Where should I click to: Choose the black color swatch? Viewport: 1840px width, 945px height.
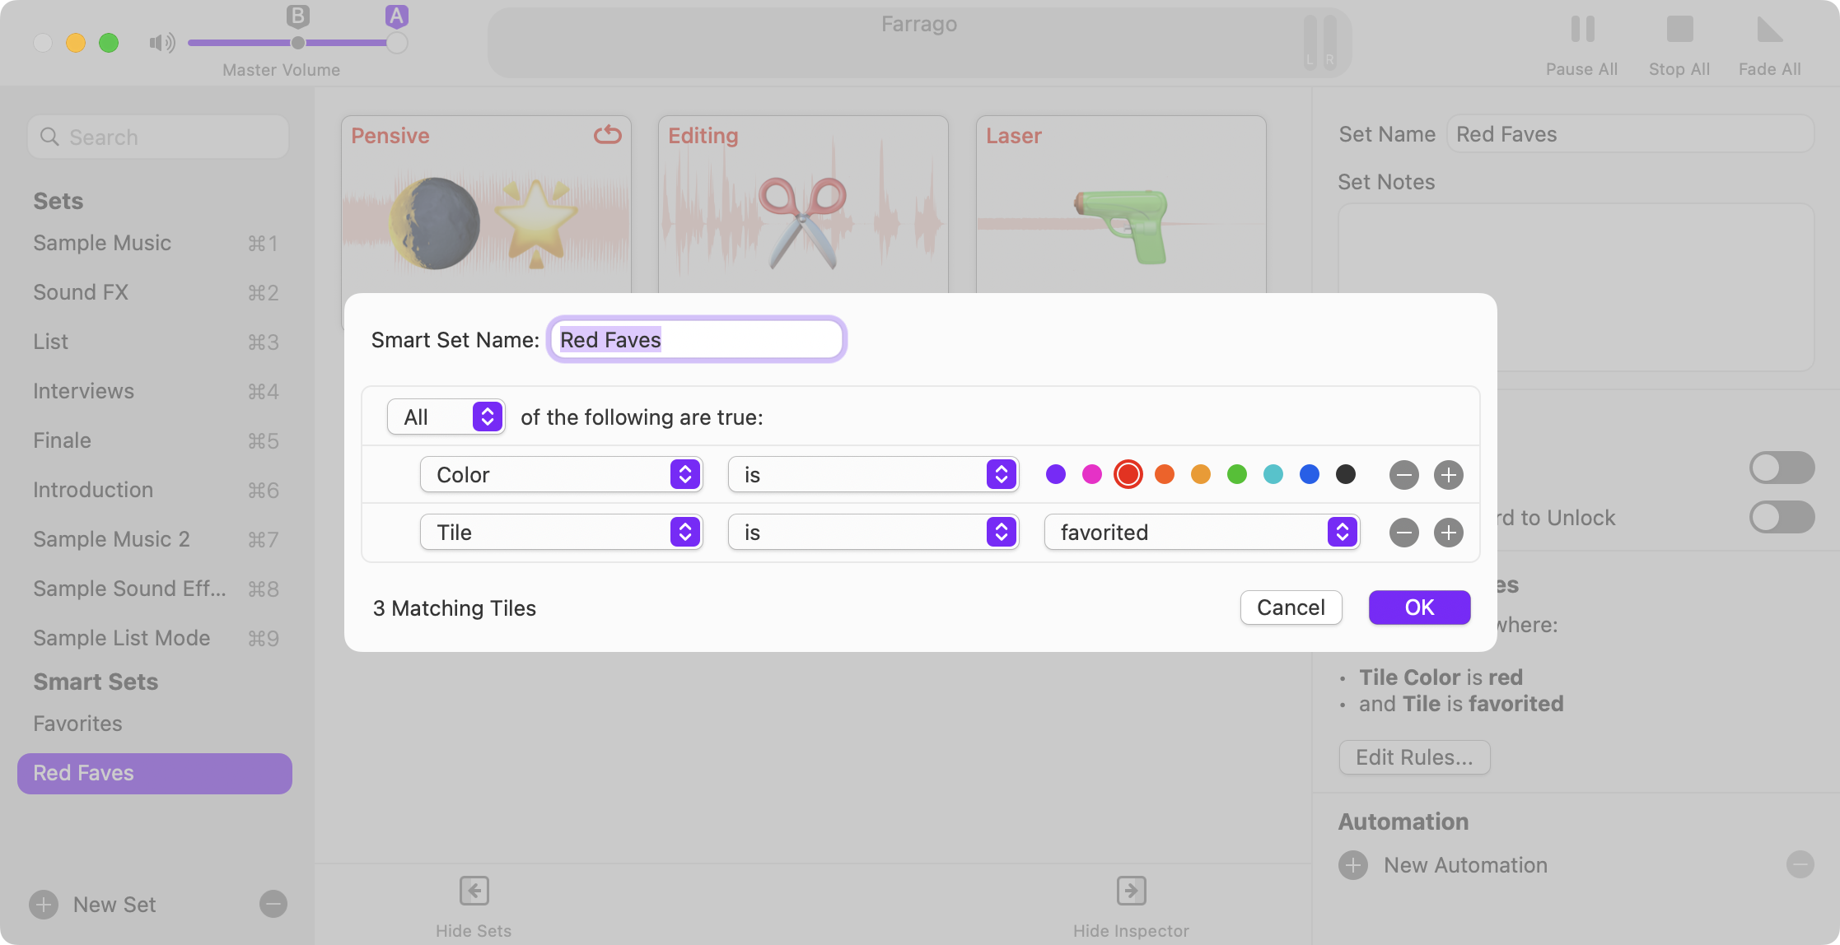point(1346,474)
